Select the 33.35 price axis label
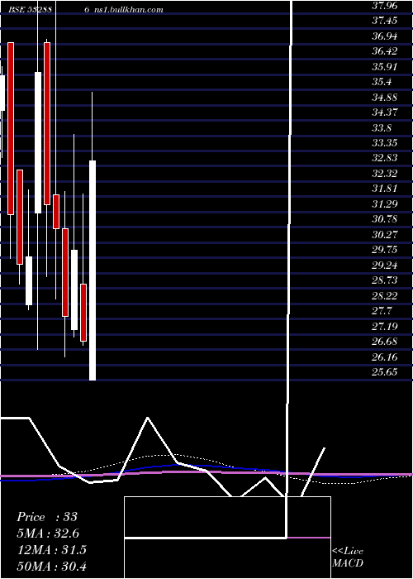413x579 pixels. [385, 143]
